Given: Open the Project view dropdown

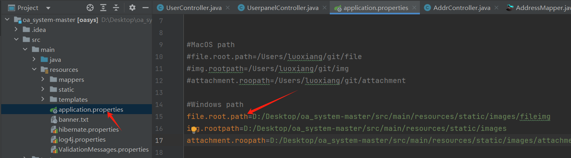Looking at the screenshot, I should [x=48, y=8].
